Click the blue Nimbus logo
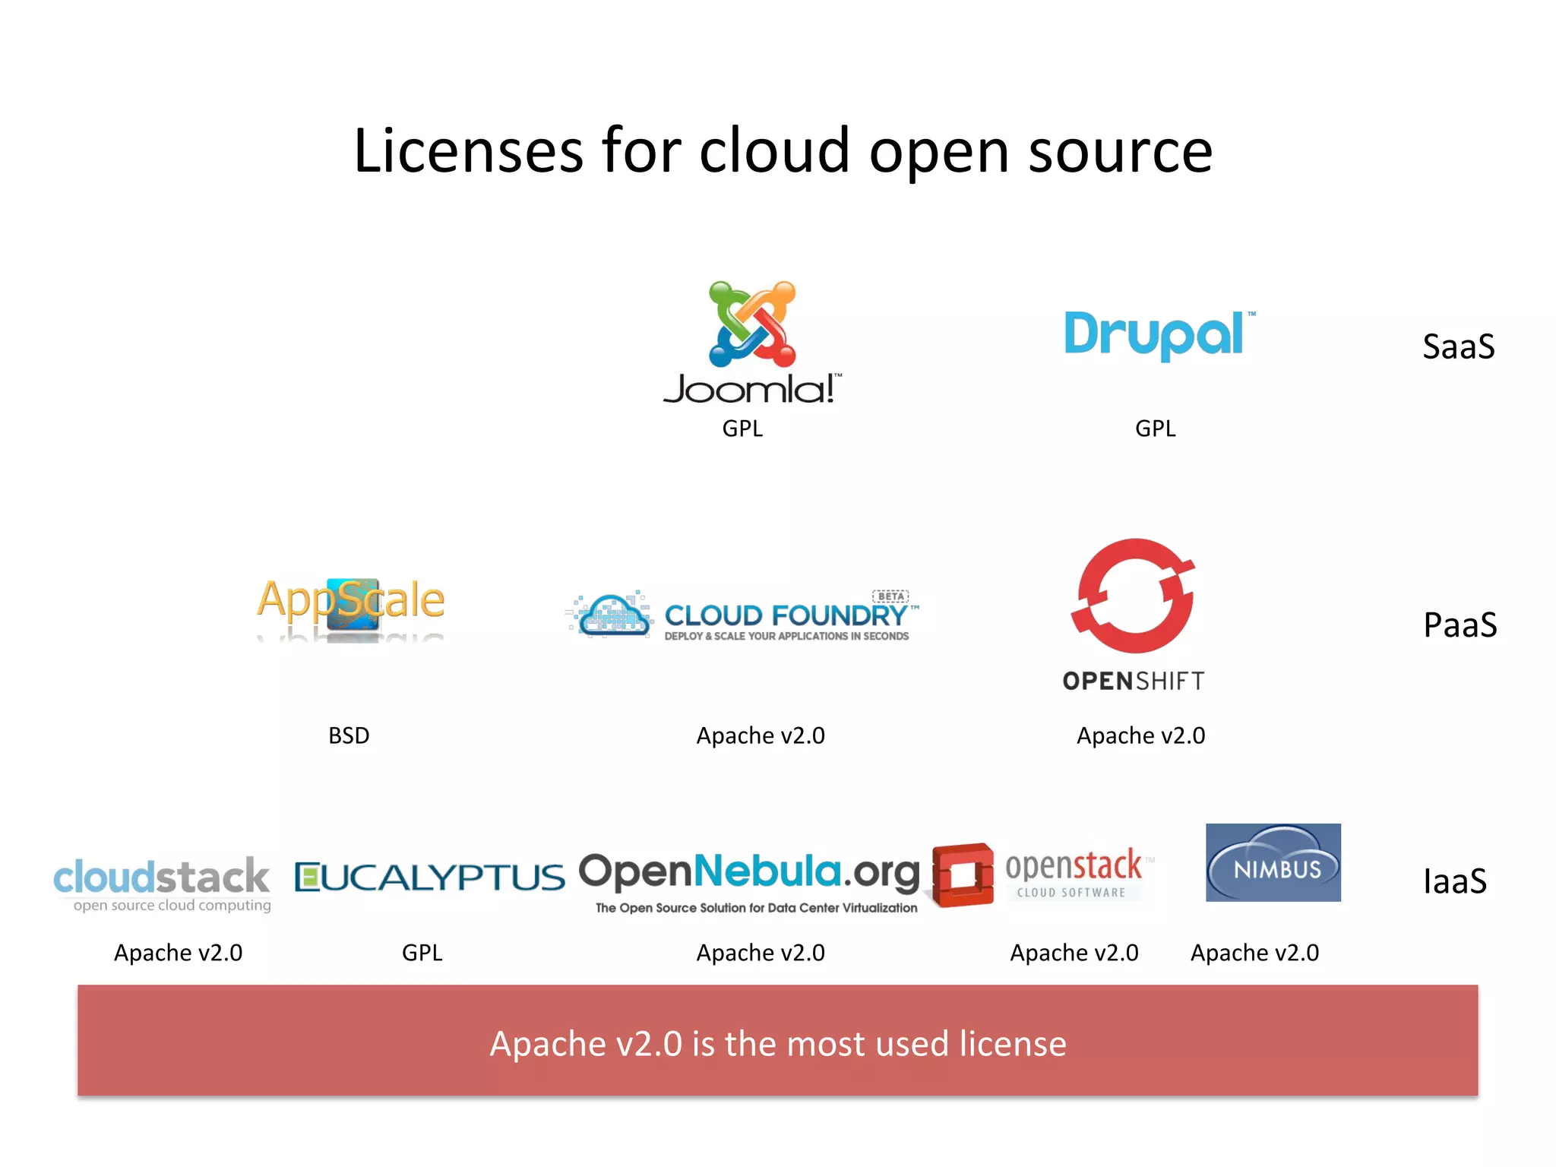Viewport: 1556px width, 1167px height. [1273, 862]
